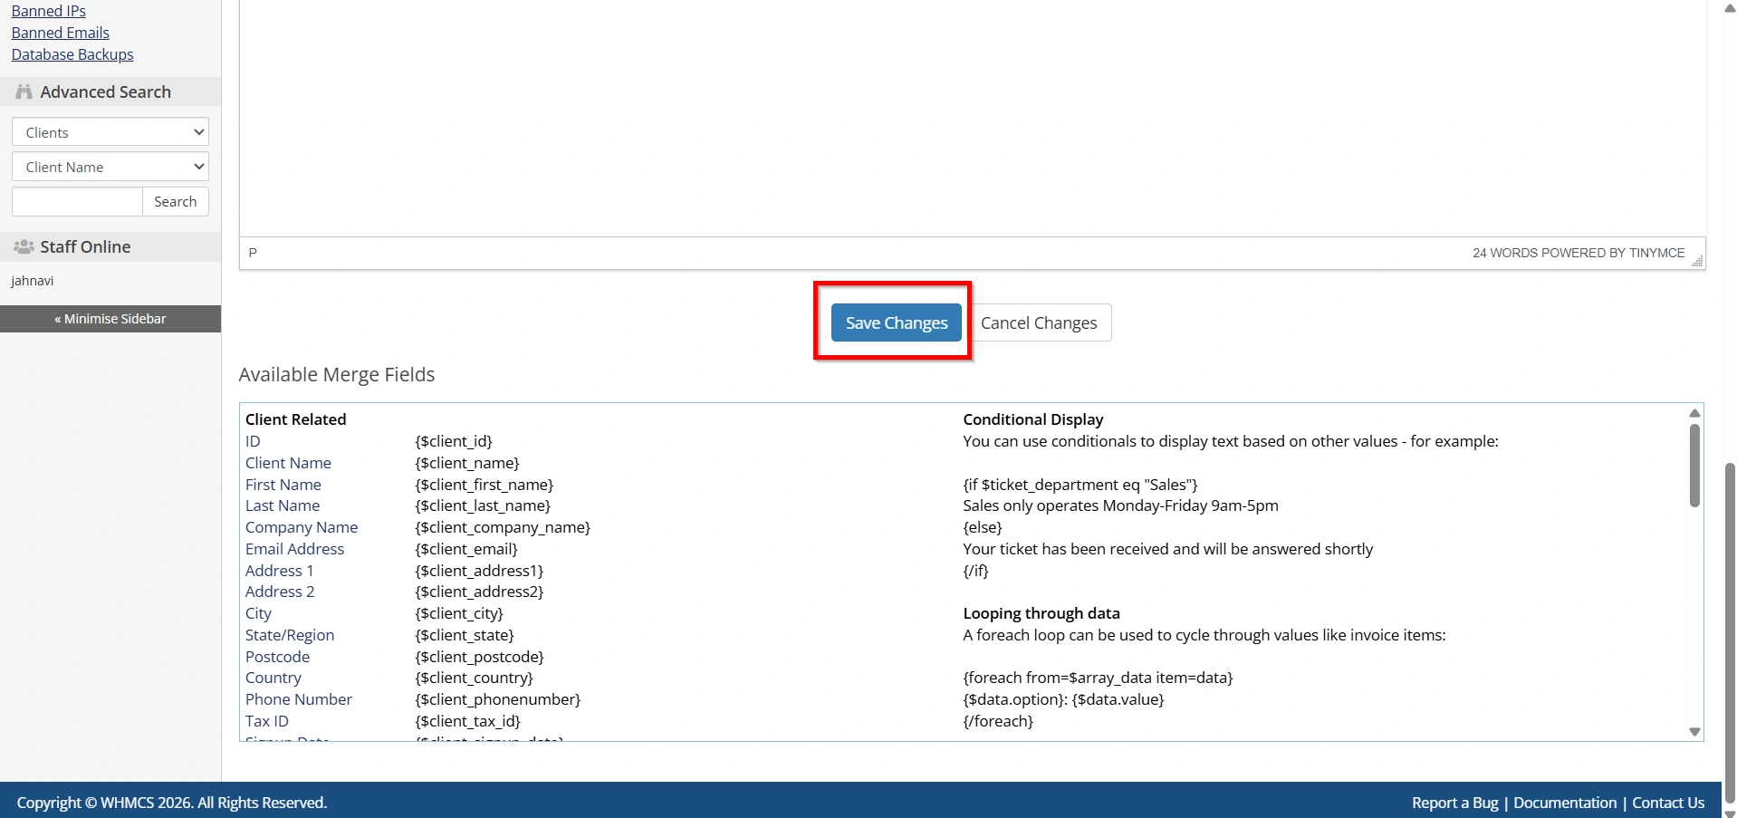The height and width of the screenshot is (818, 1737).
Task: Insert the ID merge field
Action: click(x=253, y=441)
